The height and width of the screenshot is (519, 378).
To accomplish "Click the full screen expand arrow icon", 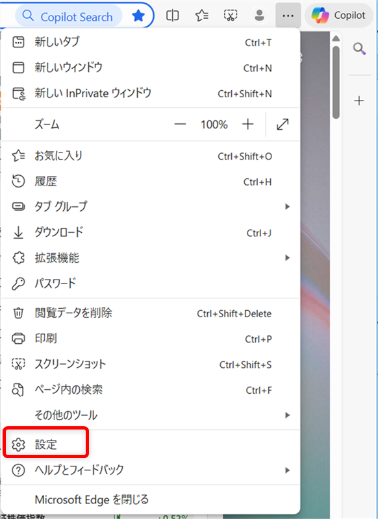I will 283,125.
